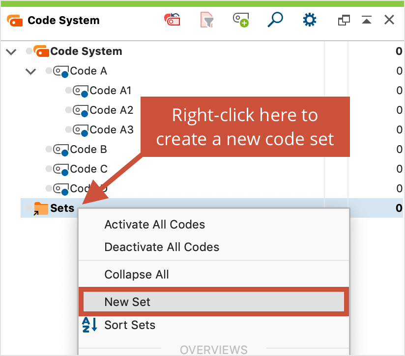This screenshot has width=405, height=356.
Task: Click the Code System window title icon
Action: [x=15, y=21]
